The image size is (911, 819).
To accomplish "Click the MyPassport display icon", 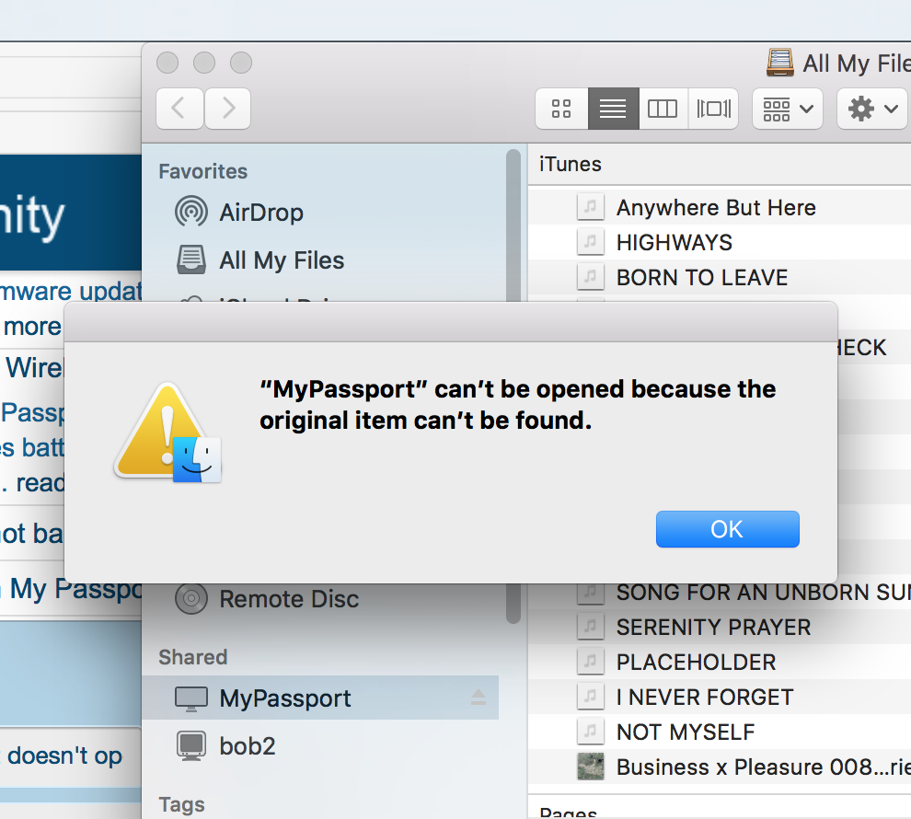I will pos(191,698).
